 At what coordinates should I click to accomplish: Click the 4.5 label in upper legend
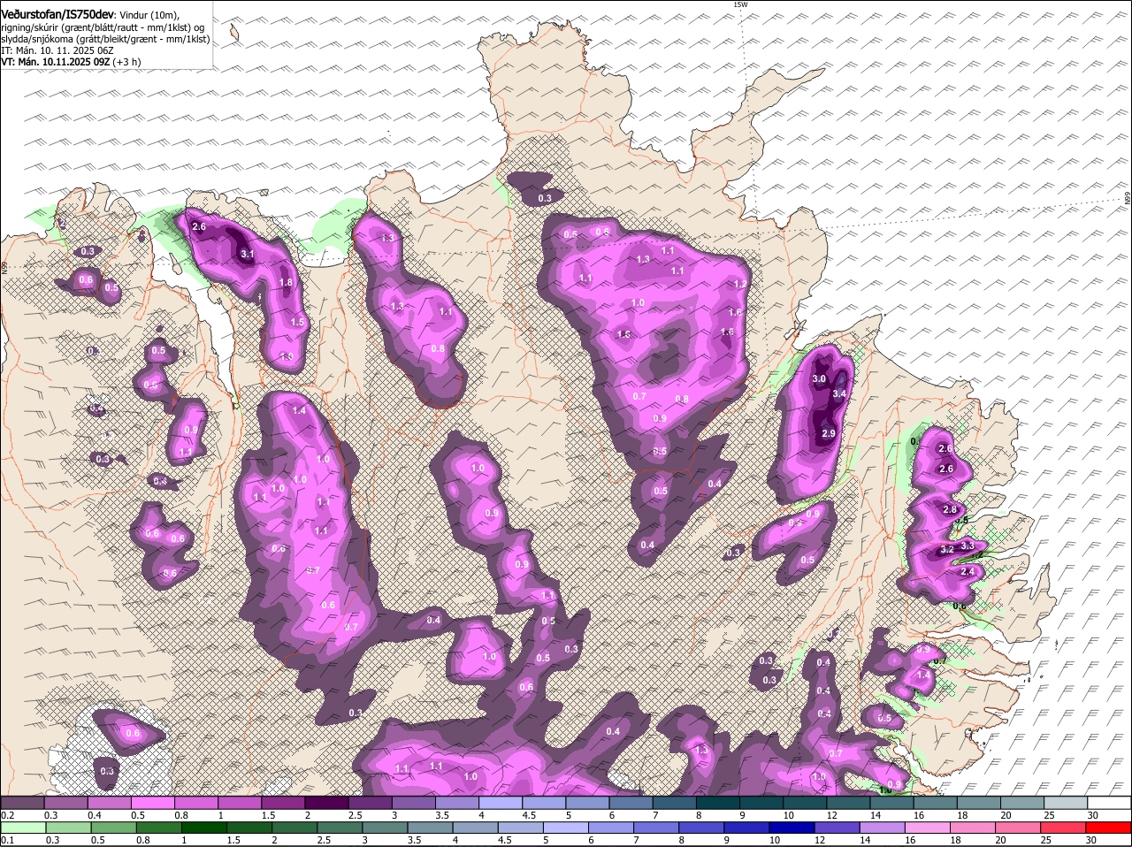coord(531,815)
